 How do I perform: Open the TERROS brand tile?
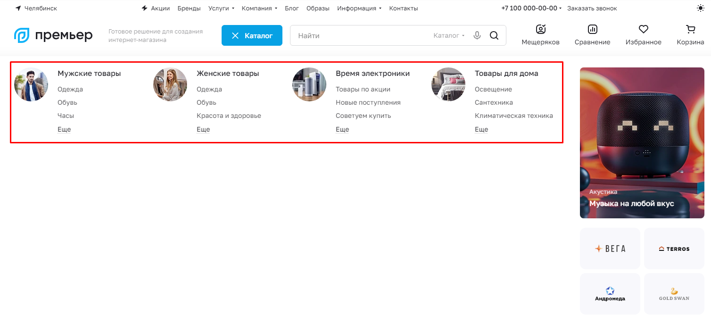pos(674,249)
